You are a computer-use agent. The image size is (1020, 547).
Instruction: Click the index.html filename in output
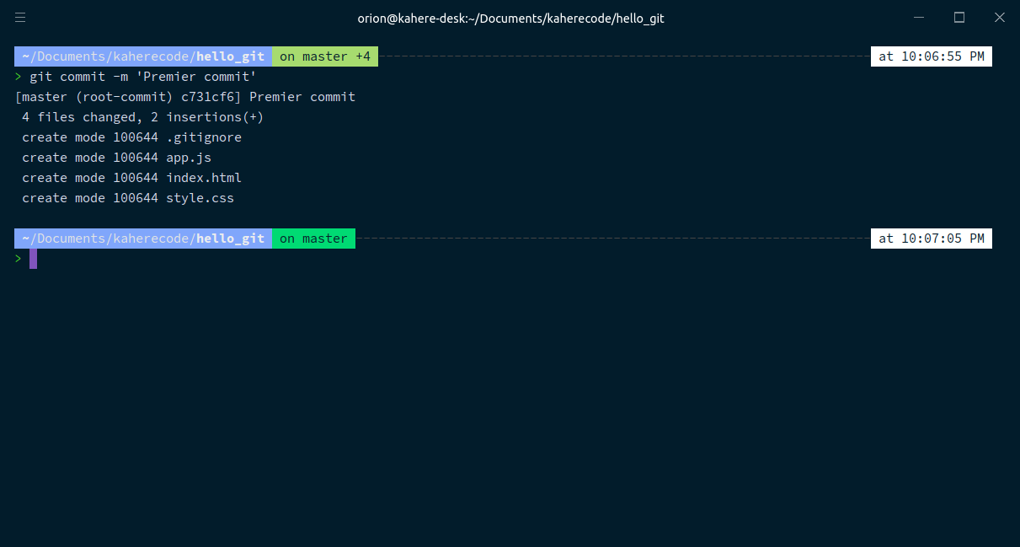pyautogui.click(x=204, y=178)
